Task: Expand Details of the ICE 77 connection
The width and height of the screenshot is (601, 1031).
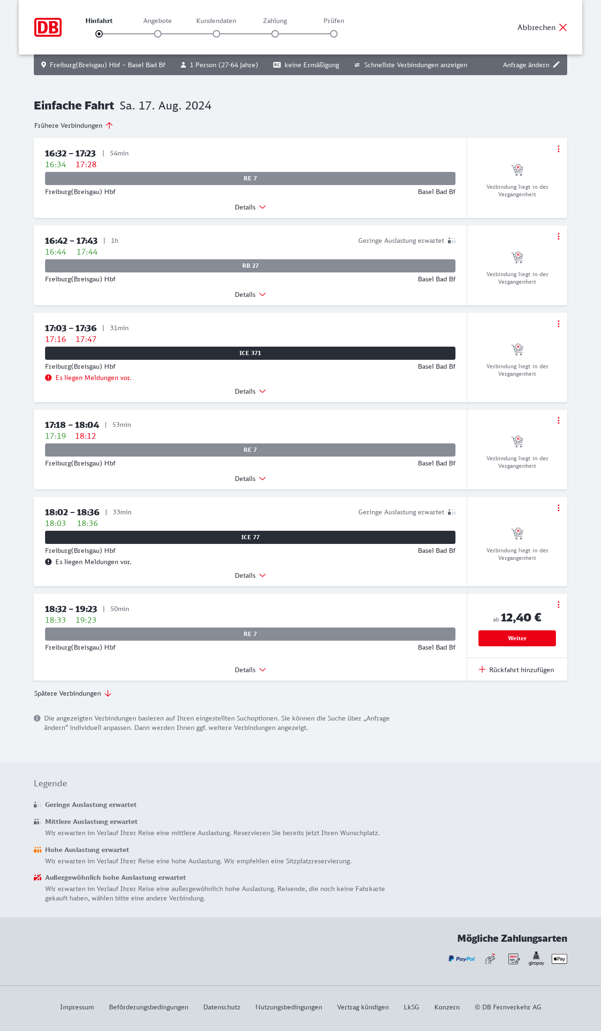Action: [250, 575]
